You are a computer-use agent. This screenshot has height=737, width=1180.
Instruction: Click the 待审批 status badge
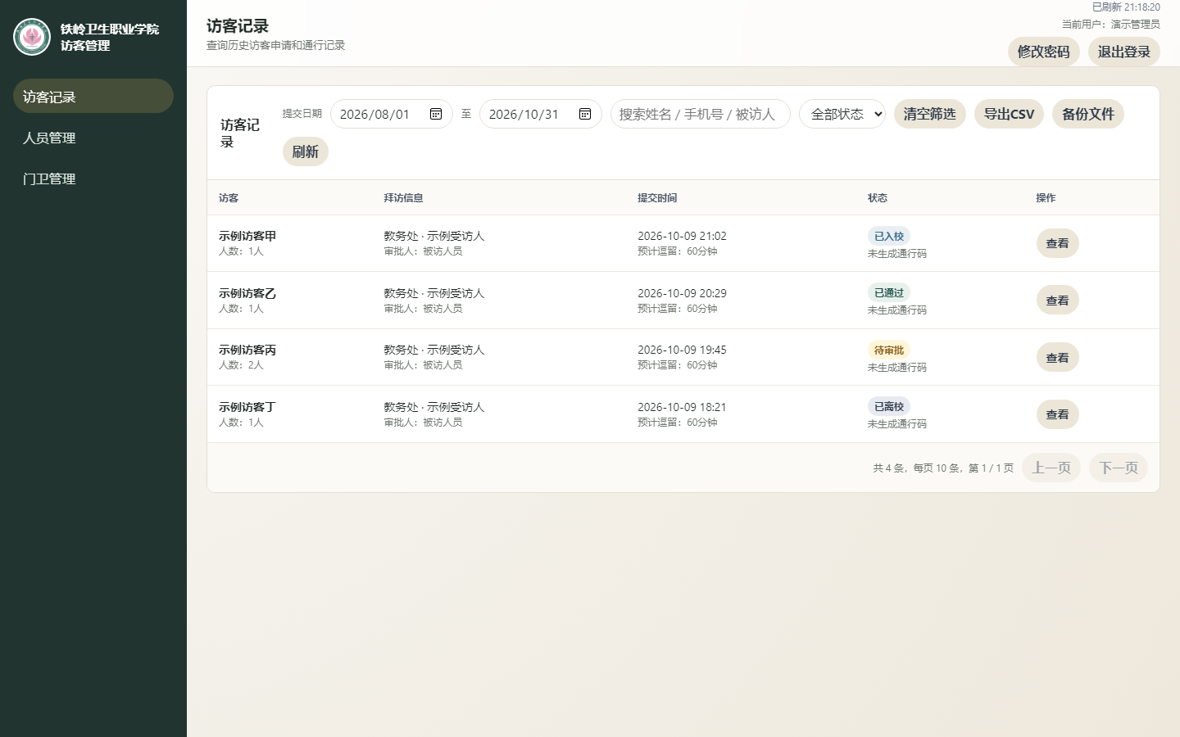[x=889, y=350]
